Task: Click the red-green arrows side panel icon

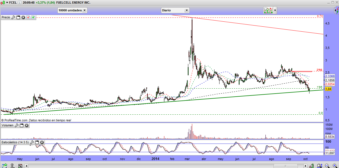Action: [x=336, y=11]
